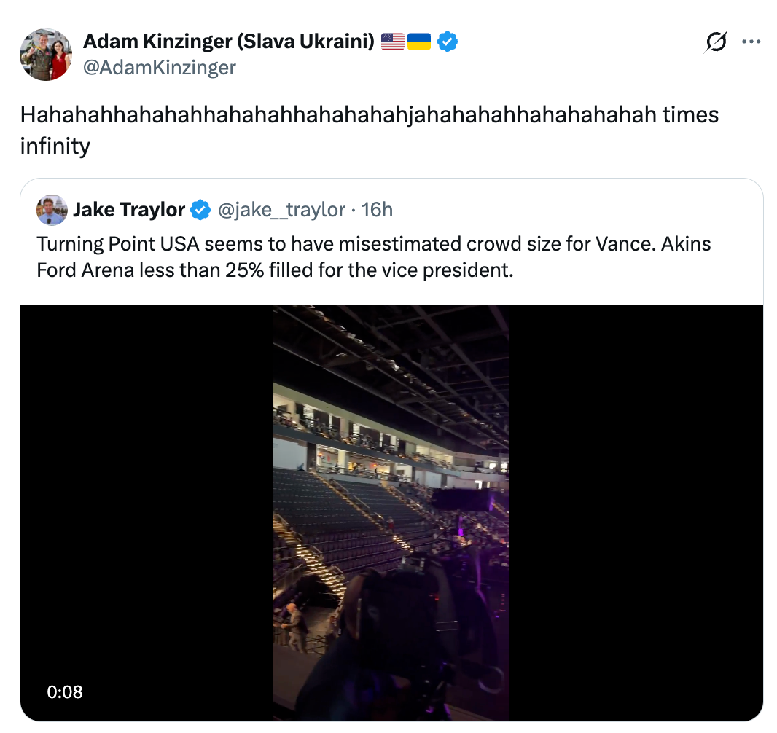Screen dimensions: 777x733
Task: Click Jake Traylor's verified checkmark badge
Action: click(200, 211)
